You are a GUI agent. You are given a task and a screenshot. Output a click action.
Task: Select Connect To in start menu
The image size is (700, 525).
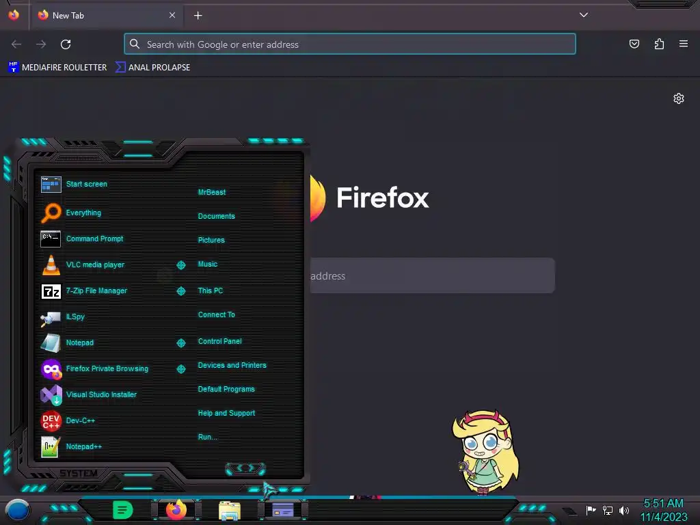coord(216,314)
